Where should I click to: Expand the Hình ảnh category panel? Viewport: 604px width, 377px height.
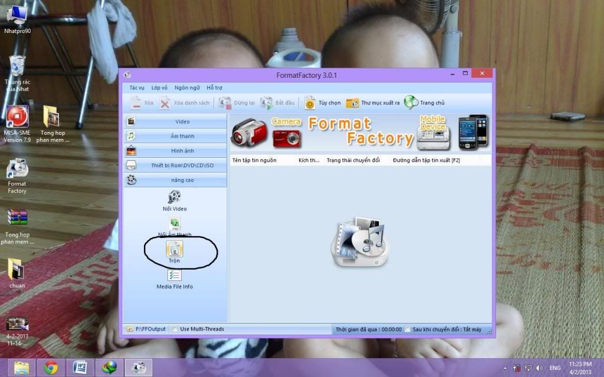tap(175, 151)
